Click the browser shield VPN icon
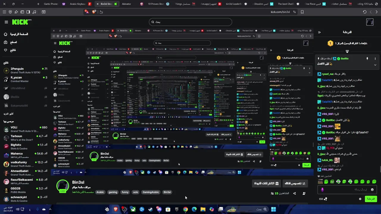This screenshot has width=381, height=214. coord(10,12)
